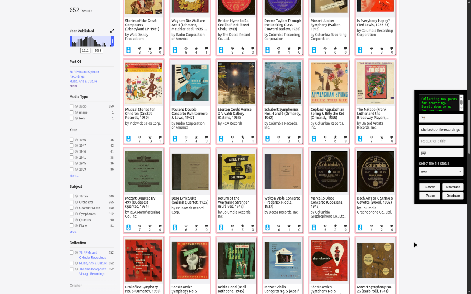Click the Database button in the black panel
The image size is (471, 294).
[453, 196]
